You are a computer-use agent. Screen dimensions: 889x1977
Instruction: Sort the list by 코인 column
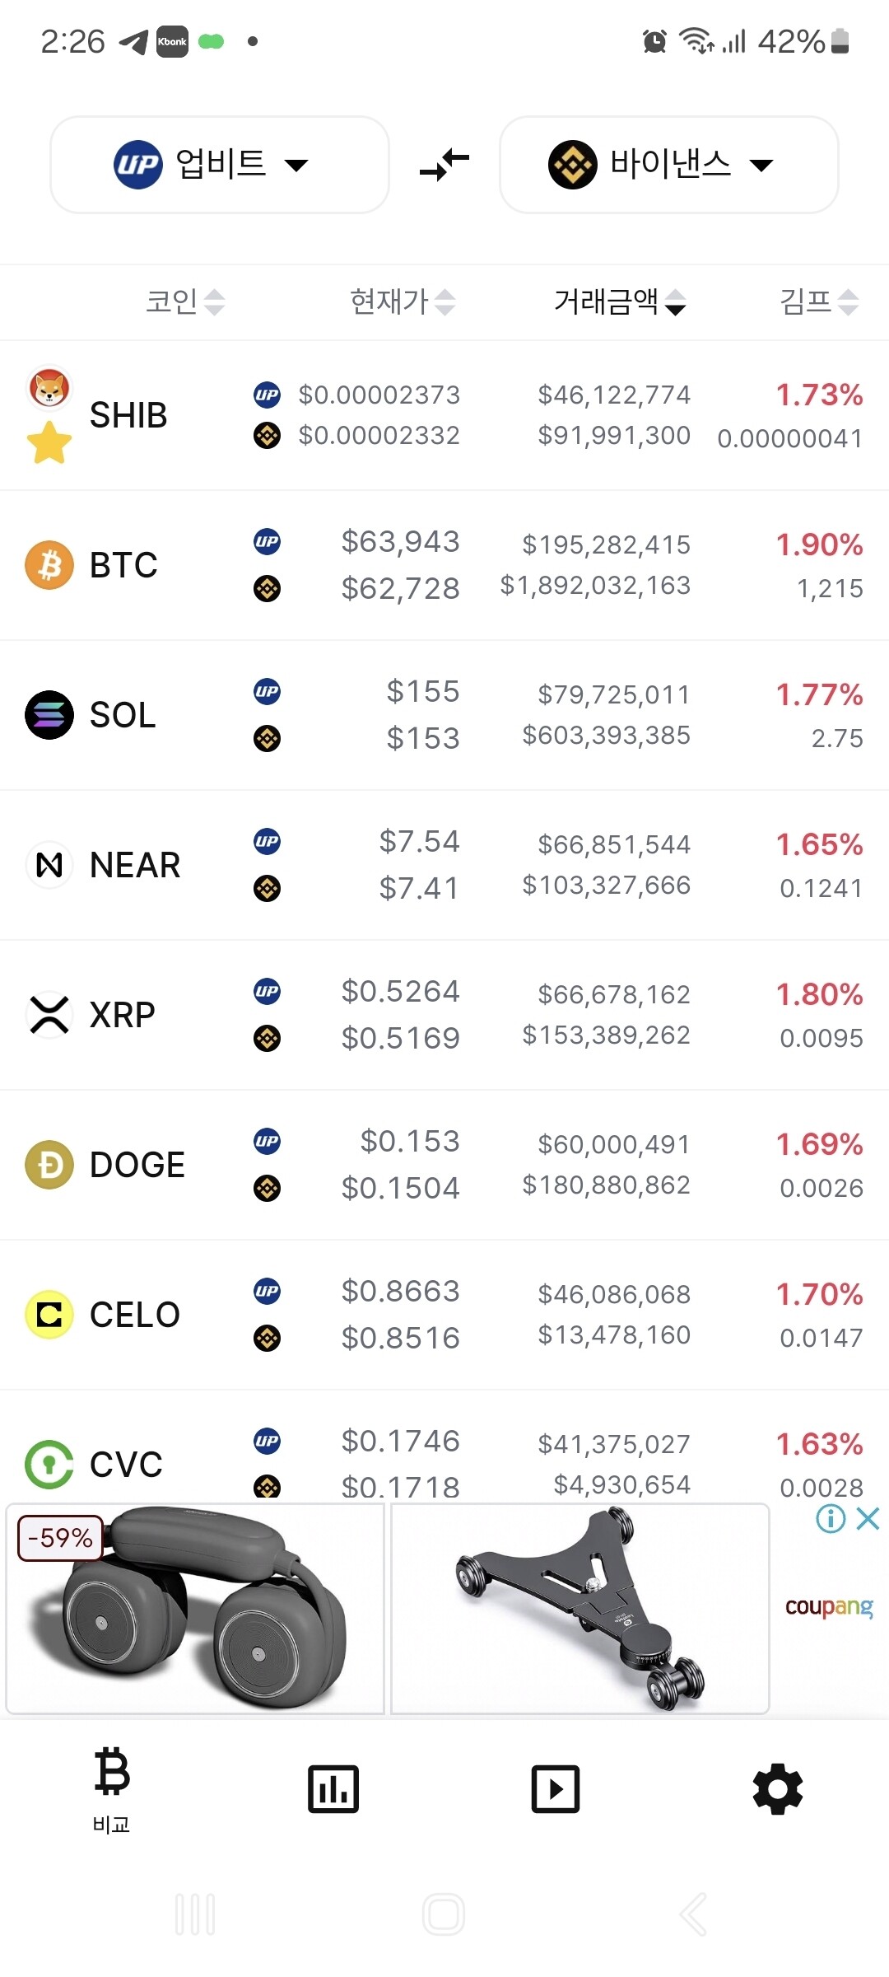(184, 301)
